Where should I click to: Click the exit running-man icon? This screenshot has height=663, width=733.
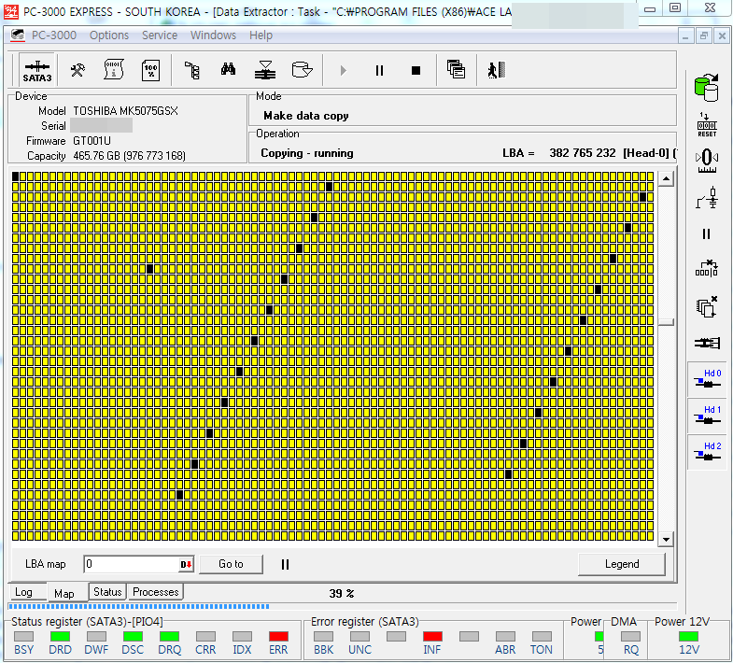coord(496,70)
